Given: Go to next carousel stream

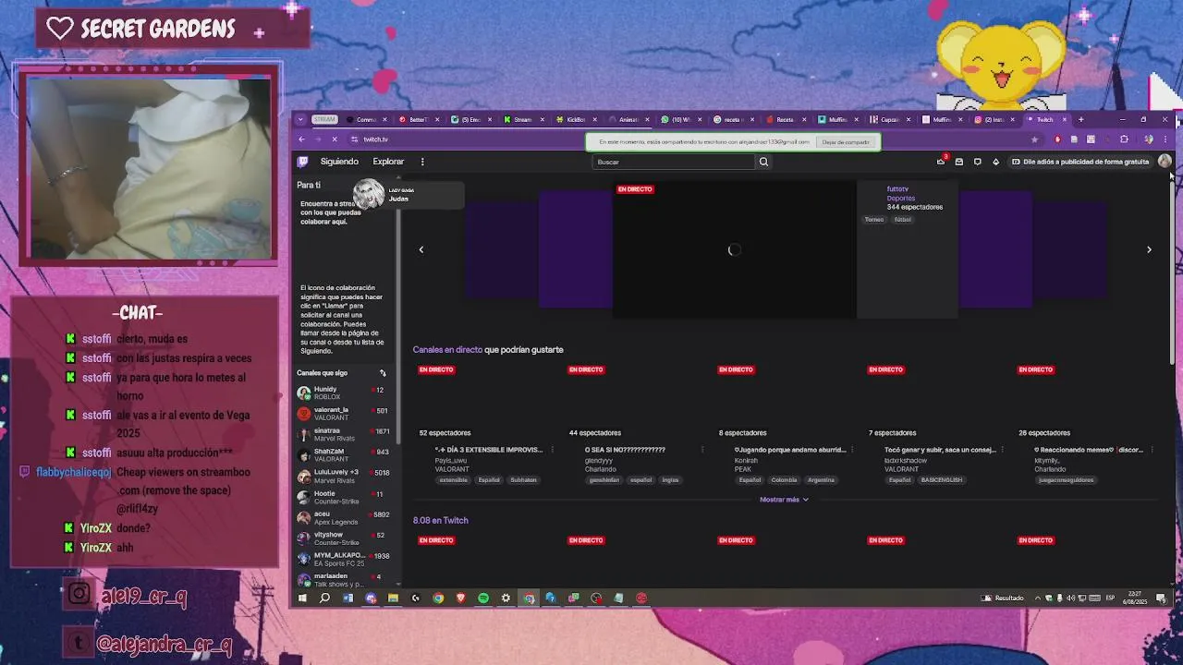Looking at the screenshot, I should [1149, 249].
